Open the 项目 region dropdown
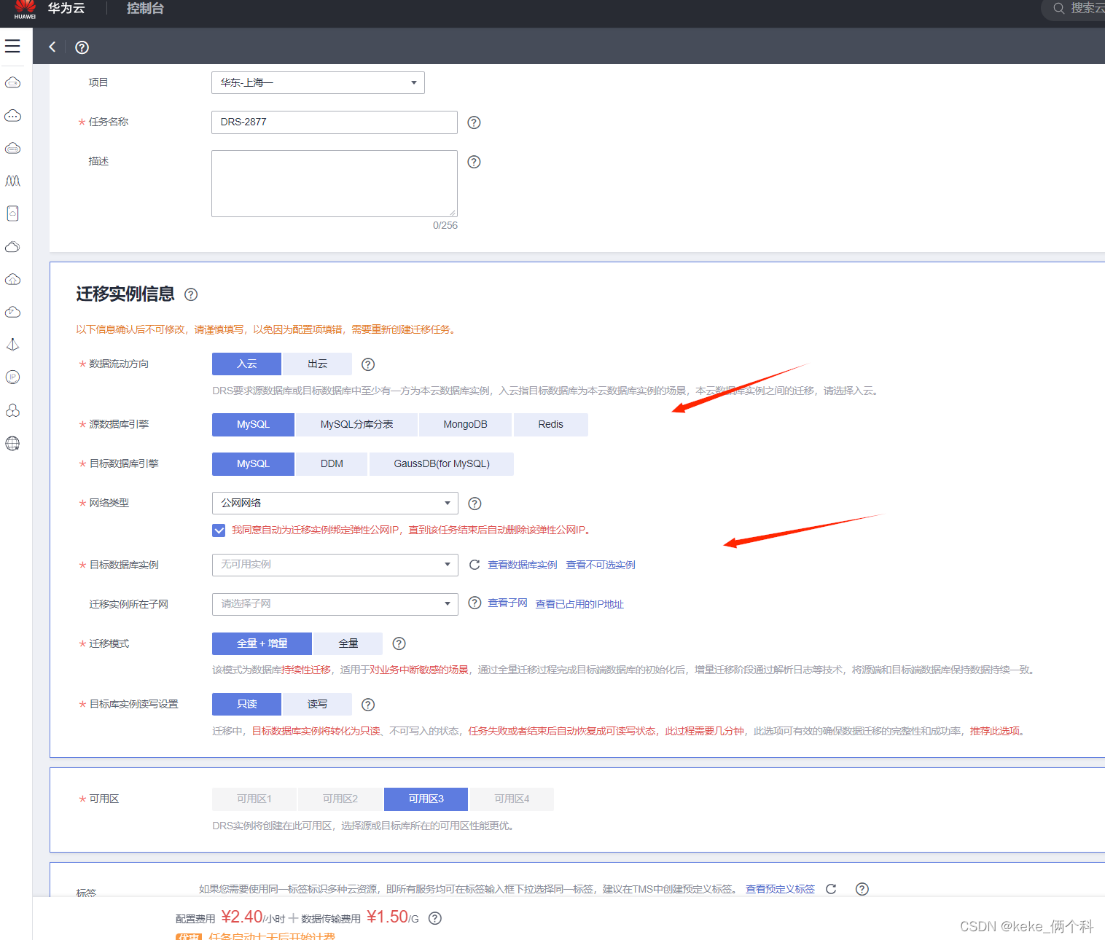 coord(318,82)
